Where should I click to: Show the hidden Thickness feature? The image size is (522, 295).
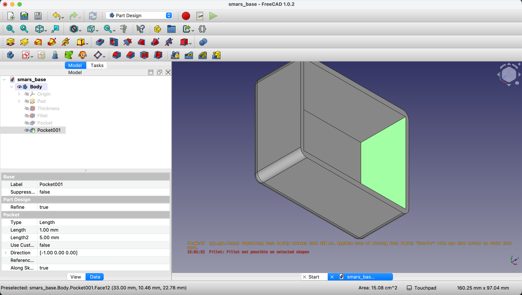click(x=27, y=108)
